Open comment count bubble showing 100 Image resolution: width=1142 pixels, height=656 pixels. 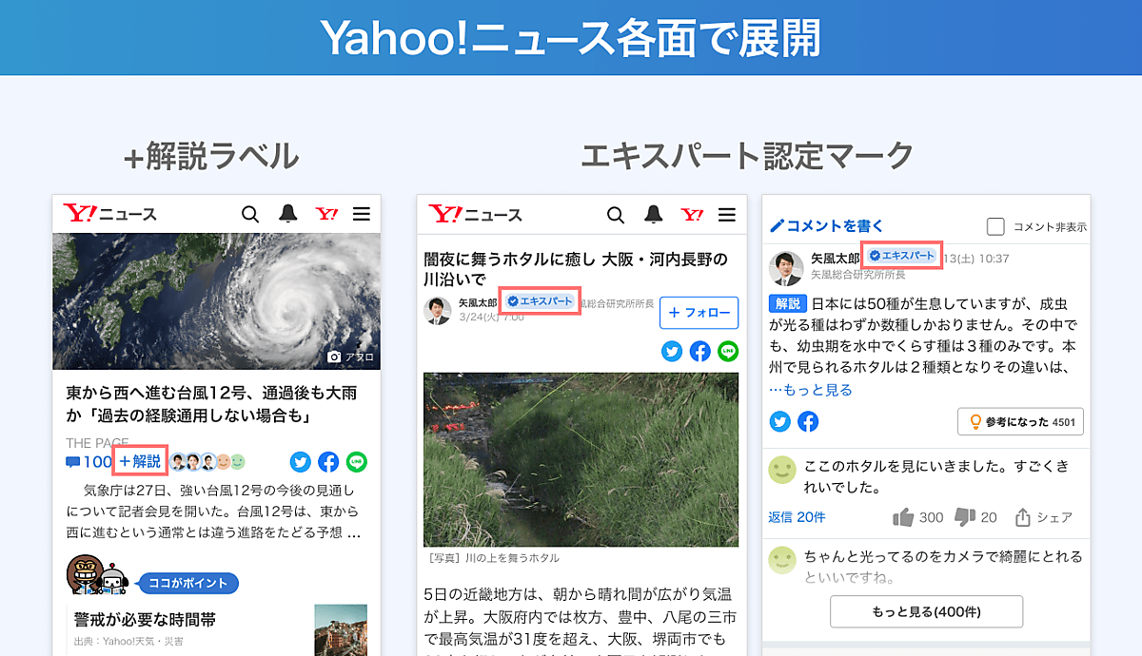89,462
